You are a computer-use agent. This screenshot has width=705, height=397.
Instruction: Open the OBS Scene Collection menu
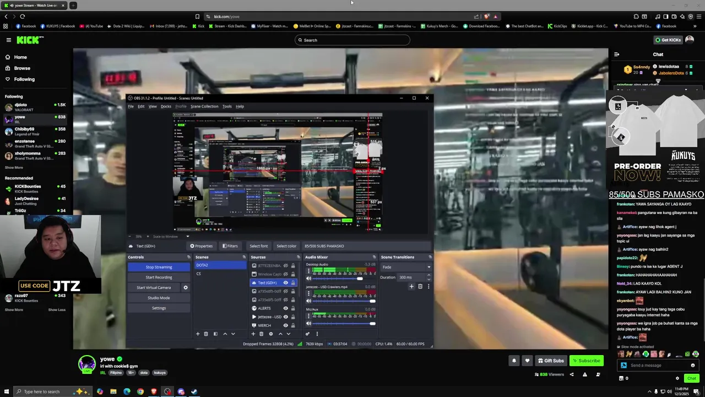click(204, 106)
